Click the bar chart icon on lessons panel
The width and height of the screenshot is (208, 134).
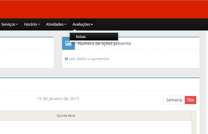[68, 43]
